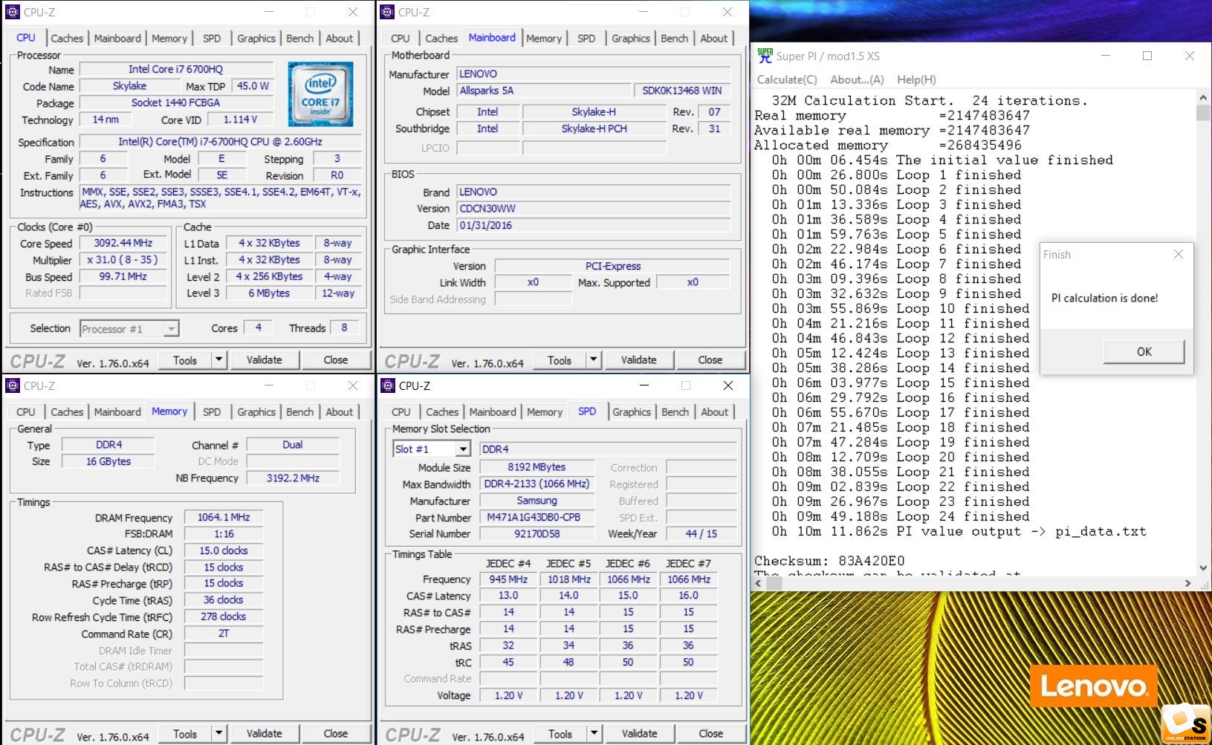Click OK in the Finish dialog
1212x745 pixels.
tap(1144, 351)
